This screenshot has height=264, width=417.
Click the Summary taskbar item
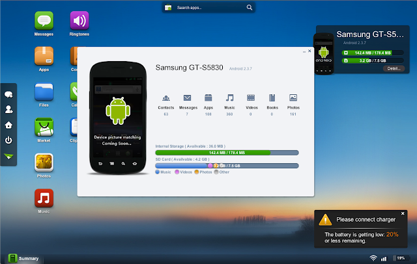23,258
